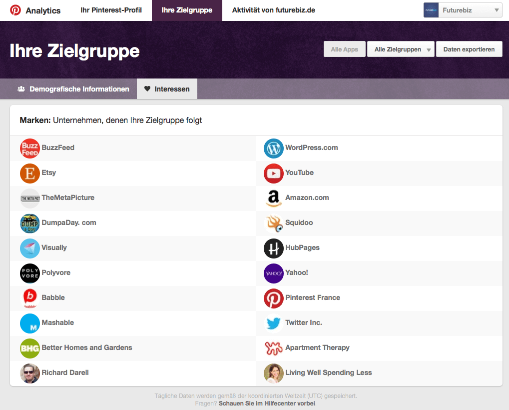The image size is (509, 410).
Task: Click the Pinterest logo icon
Action: (15, 10)
